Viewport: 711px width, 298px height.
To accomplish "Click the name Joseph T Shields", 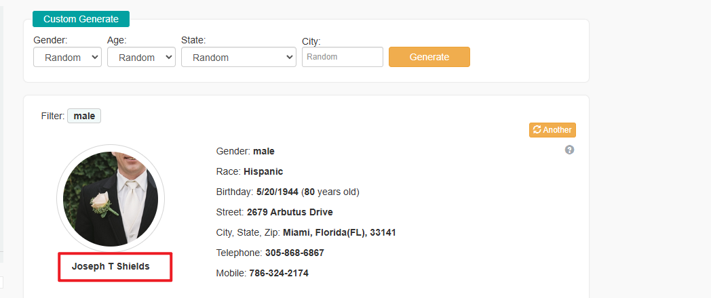I will click(x=111, y=266).
